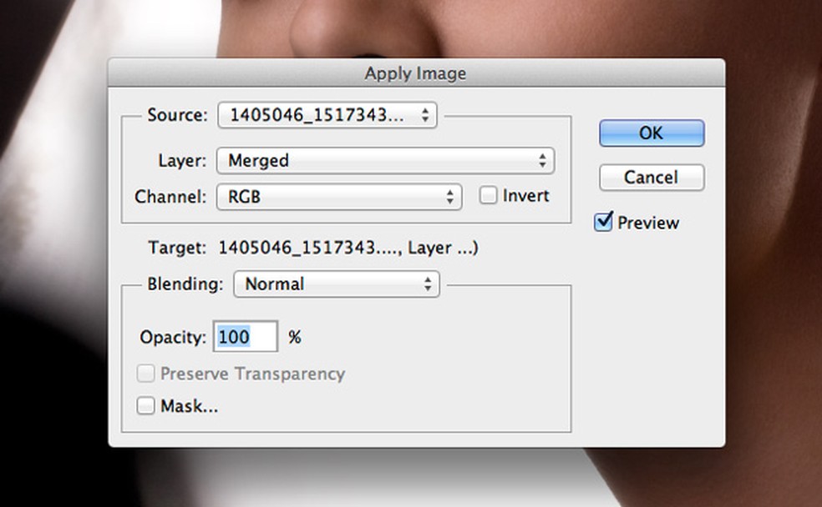Open the Source dropdown
This screenshot has height=507, width=822.
coord(327,115)
